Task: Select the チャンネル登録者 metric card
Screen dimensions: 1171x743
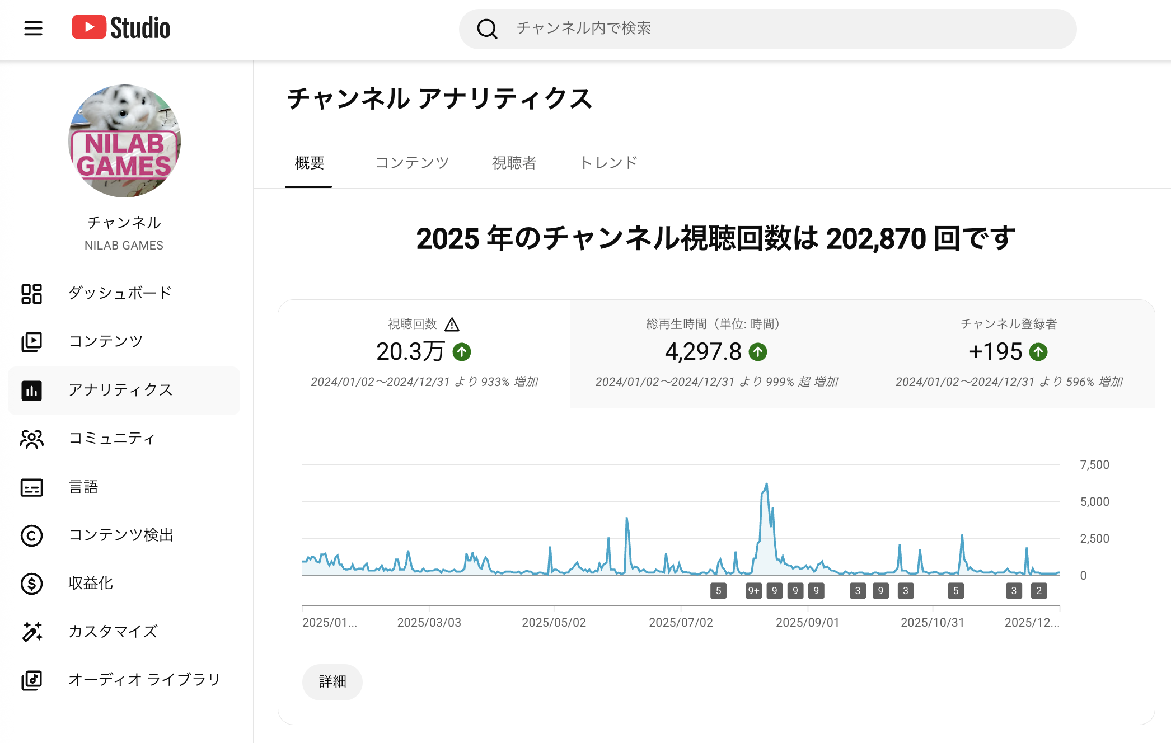Action: click(1008, 354)
